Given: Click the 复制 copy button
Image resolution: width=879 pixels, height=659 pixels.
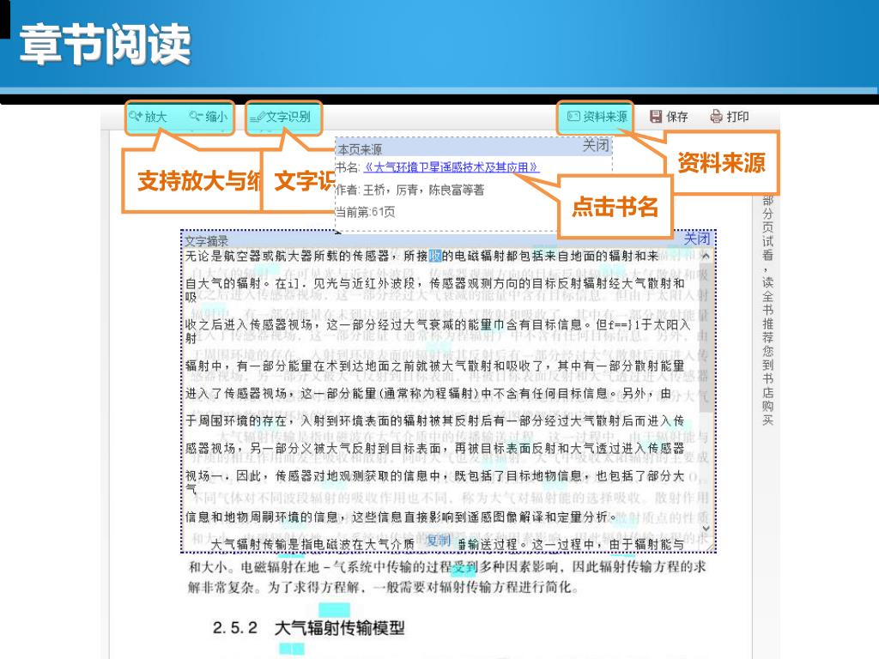Looking at the screenshot, I should click(x=438, y=541).
